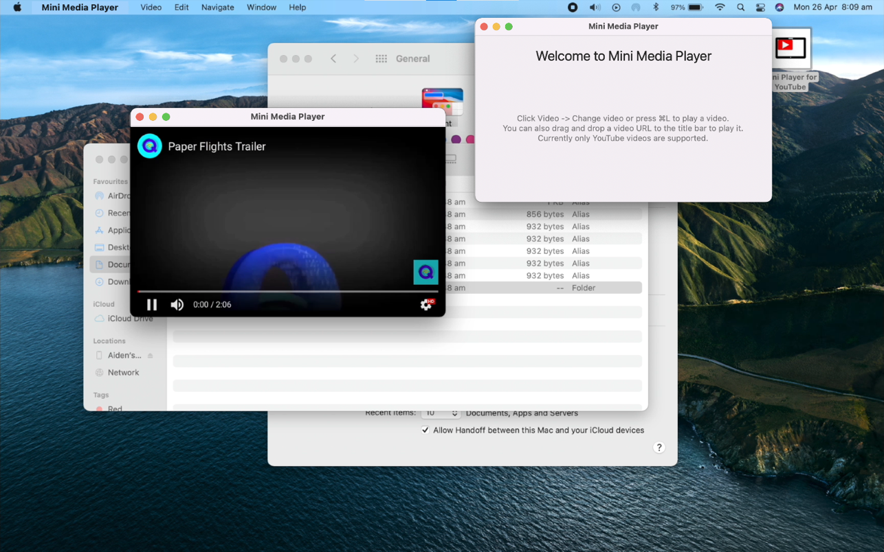Select the Finder row of kind Folder
The height and width of the screenshot is (552, 884).
click(x=544, y=288)
